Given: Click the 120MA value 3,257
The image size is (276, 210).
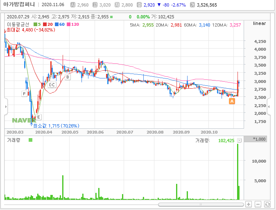Looking at the screenshot, I should (x=235, y=25).
